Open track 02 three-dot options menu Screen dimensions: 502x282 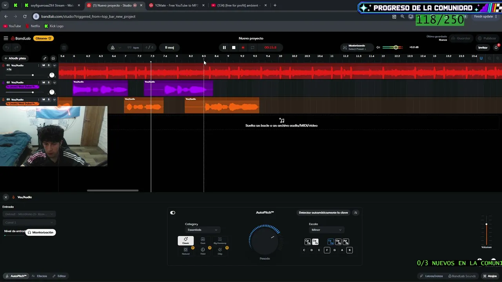[38, 83]
